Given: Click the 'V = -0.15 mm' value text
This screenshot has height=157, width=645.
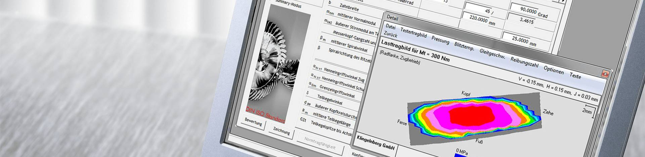Looking at the screenshot, I should pyautogui.click(x=531, y=82).
